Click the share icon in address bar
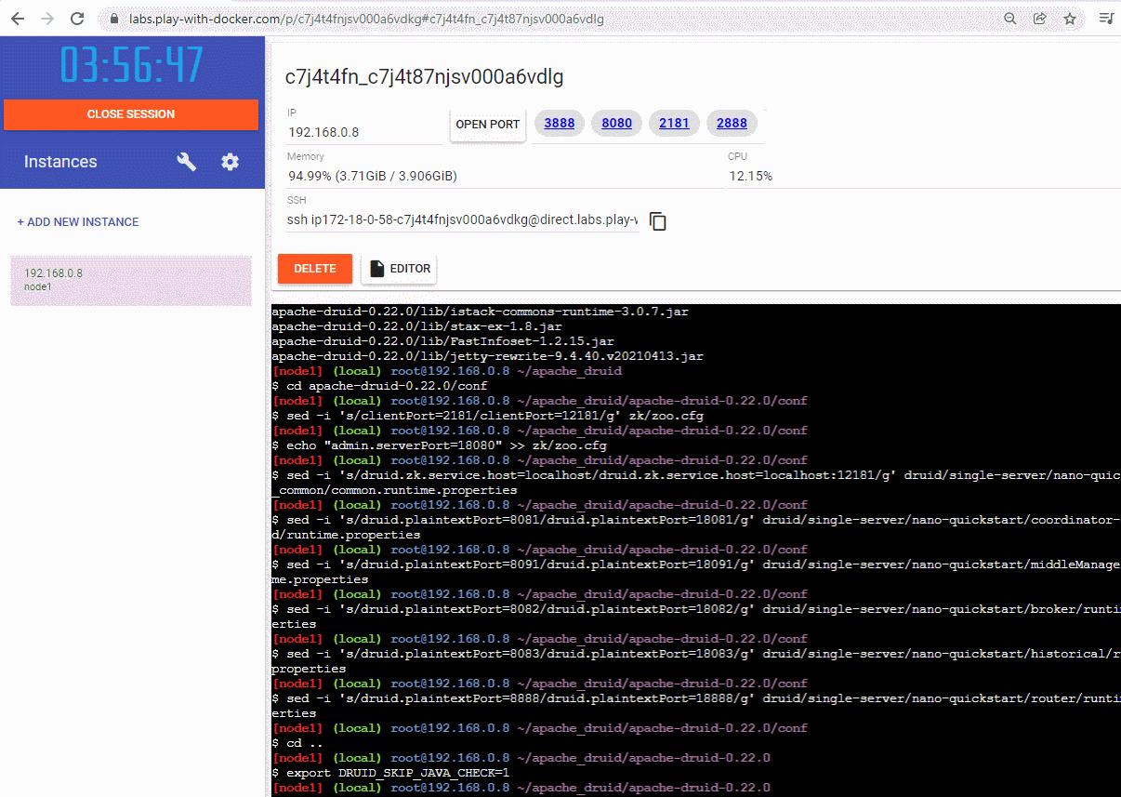Image resolution: width=1121 pixels, height=797 pixels. pos(1039,18)
